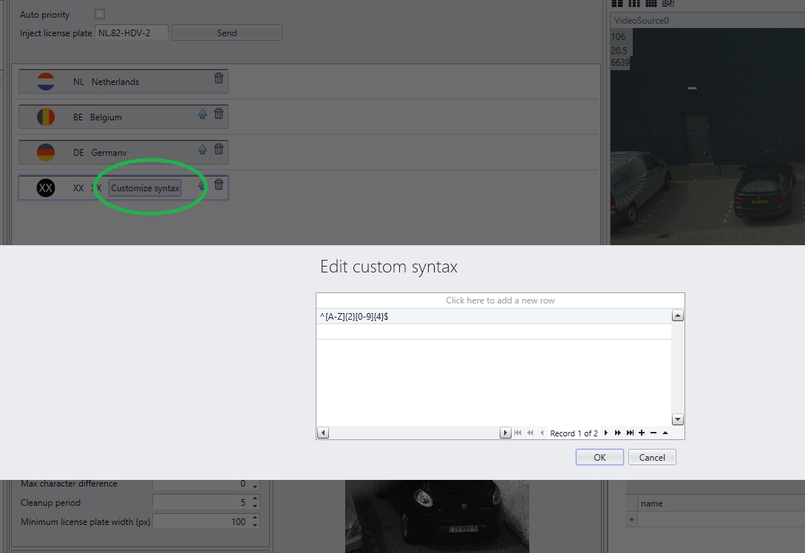Click the horizontal scrollbar left arrow
This screenshot has height=553, width=805.
323,433
